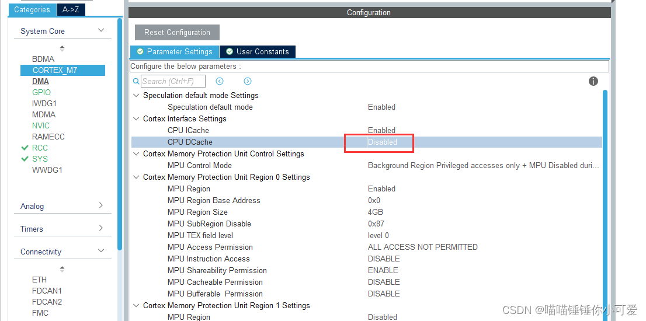Change Region 0 MPU Region Enabled value

coord(381,189)
